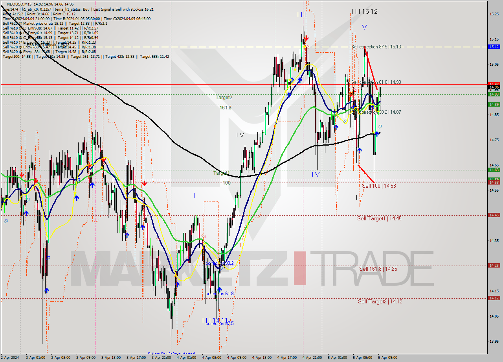This screenshot has height=362, width=503.
Task: Click the grey 'Target1' label
Action: pyautogui.click(x=221, y=173)
